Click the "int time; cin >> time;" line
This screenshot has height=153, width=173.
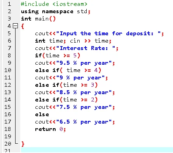(73, 41)
